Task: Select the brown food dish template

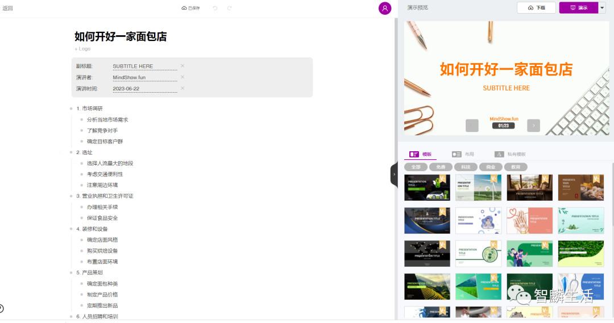Action: 580,188
